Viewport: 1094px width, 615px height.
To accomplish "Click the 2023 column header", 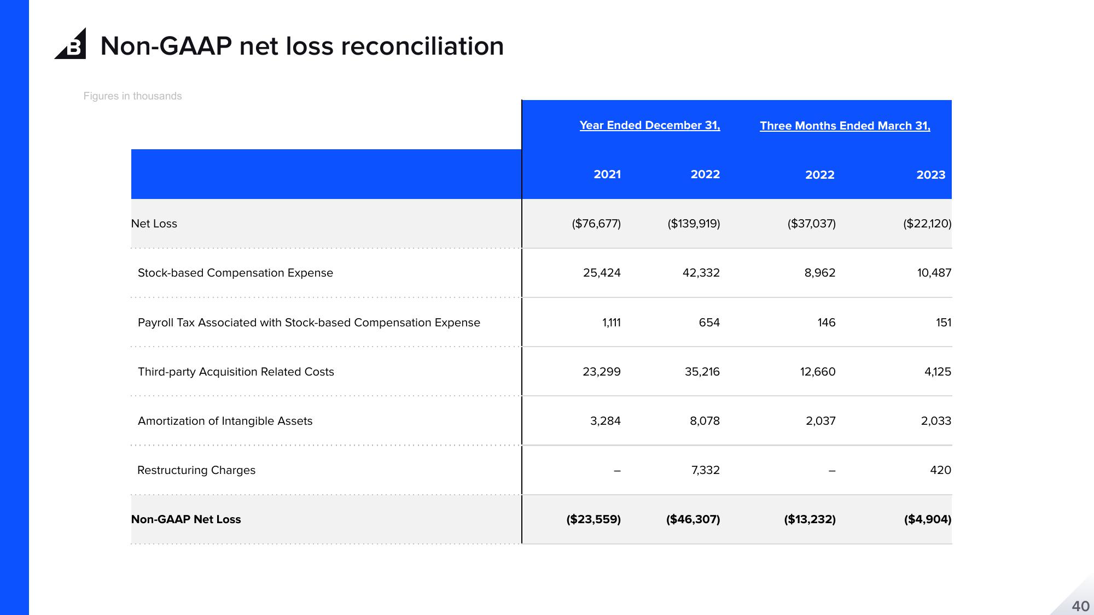I will point(931,175).
